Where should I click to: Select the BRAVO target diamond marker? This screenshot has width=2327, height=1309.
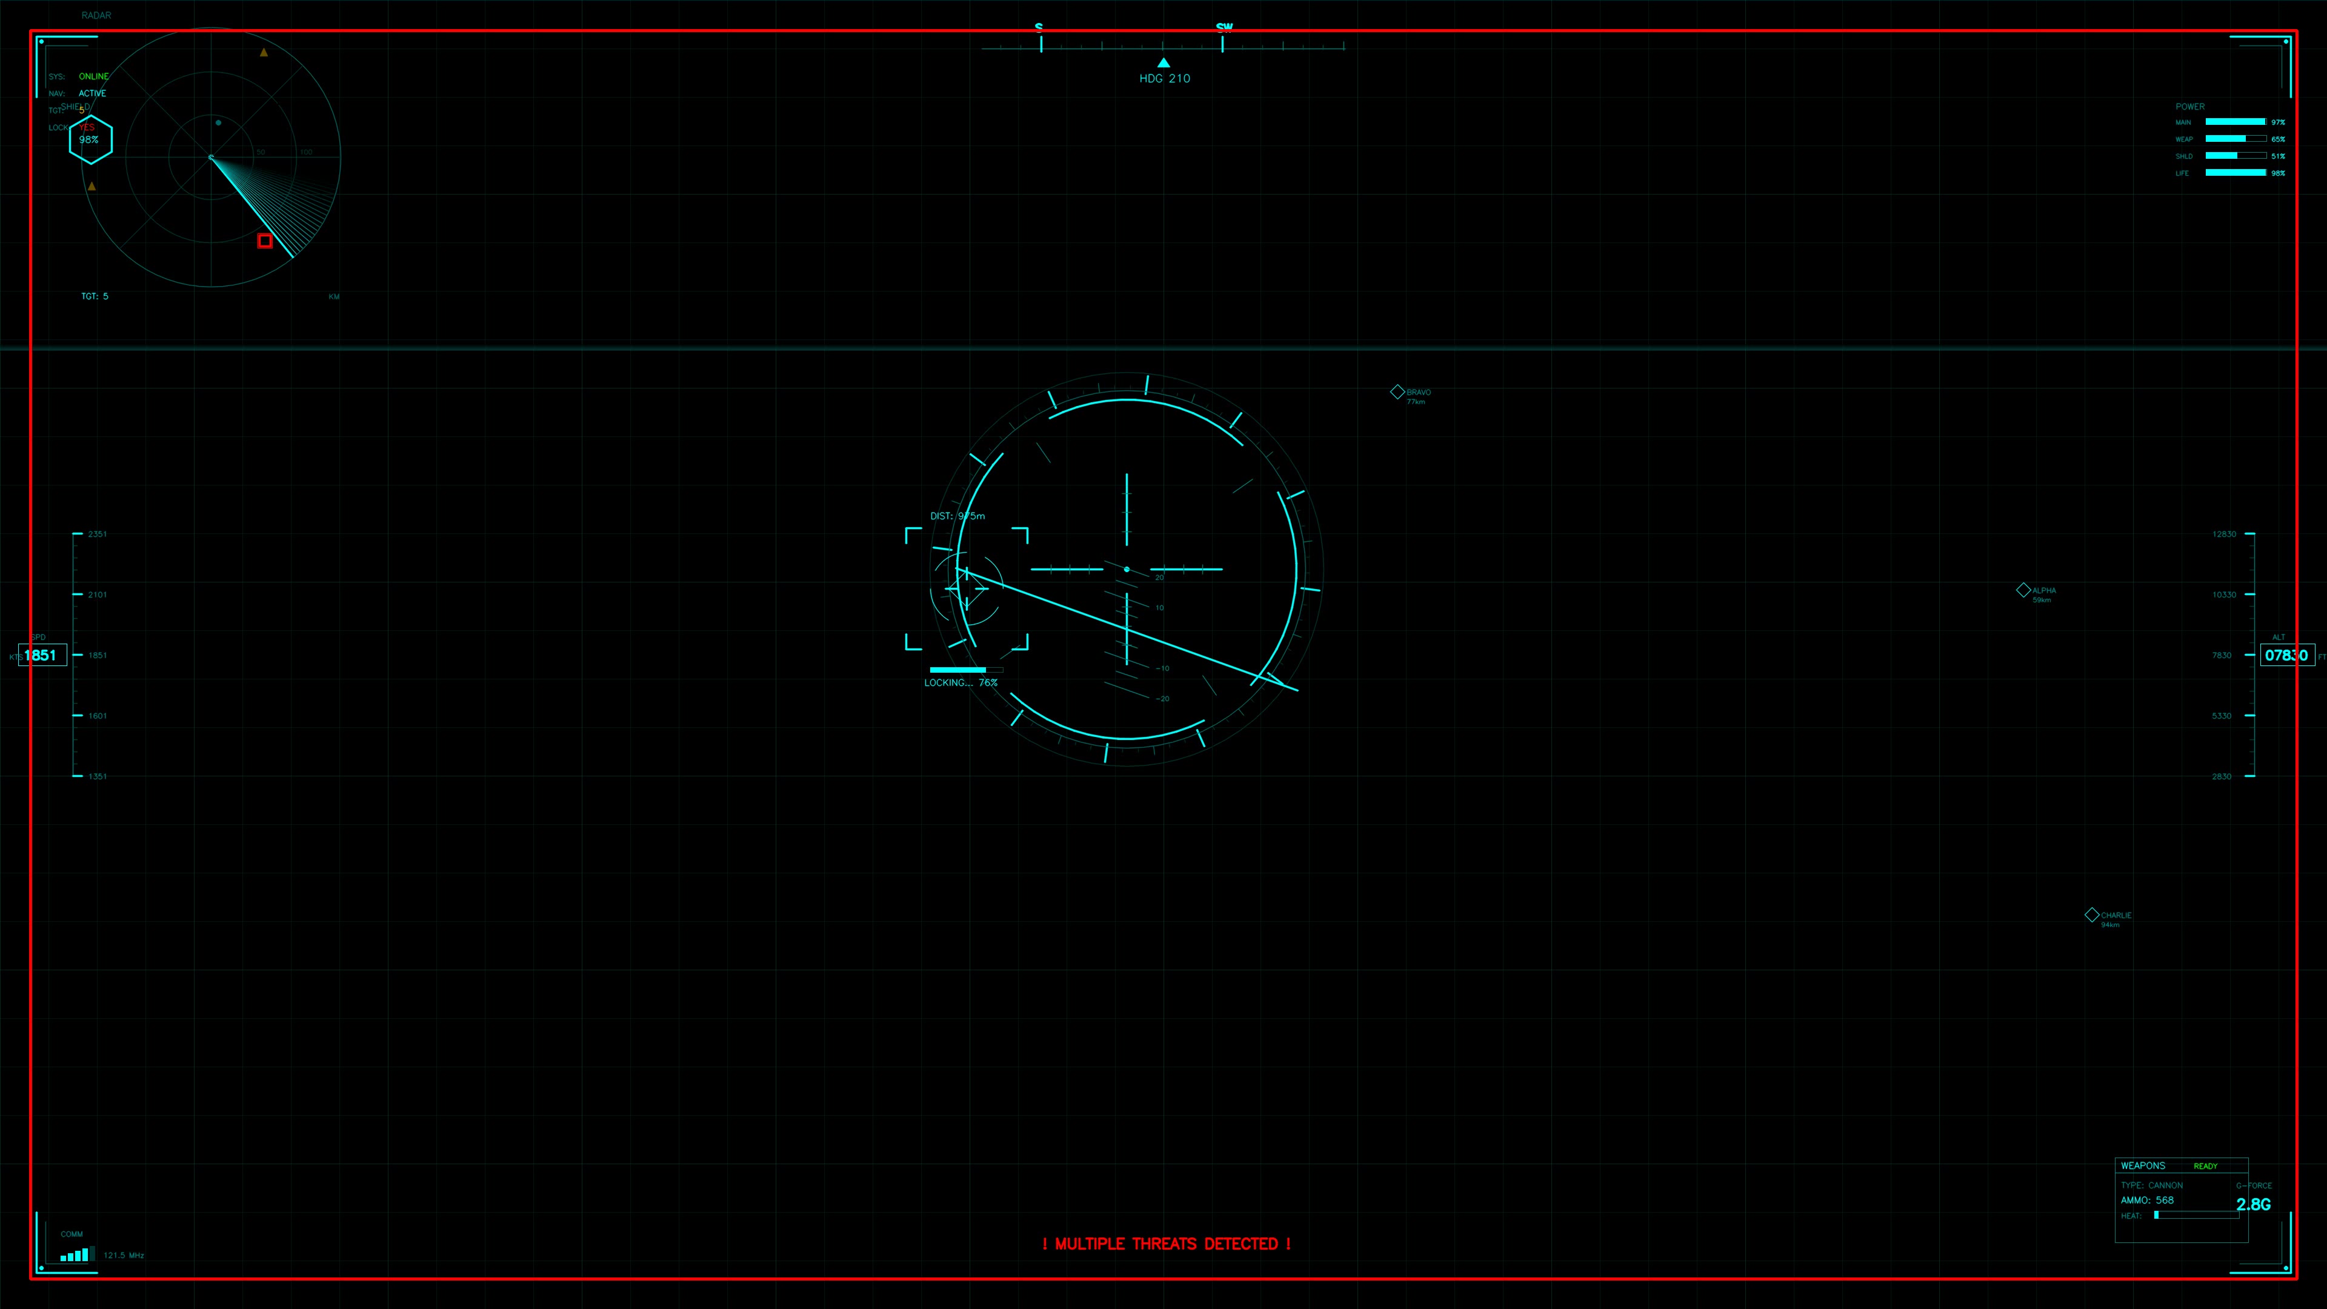coord(1399,391)
